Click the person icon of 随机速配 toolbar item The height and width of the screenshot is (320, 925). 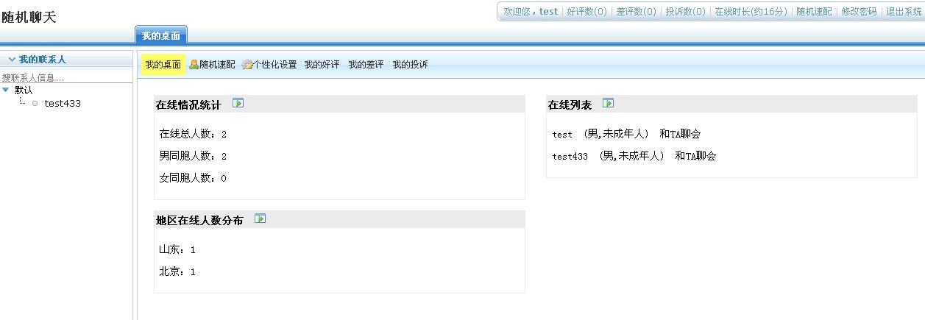click(194, 65)
